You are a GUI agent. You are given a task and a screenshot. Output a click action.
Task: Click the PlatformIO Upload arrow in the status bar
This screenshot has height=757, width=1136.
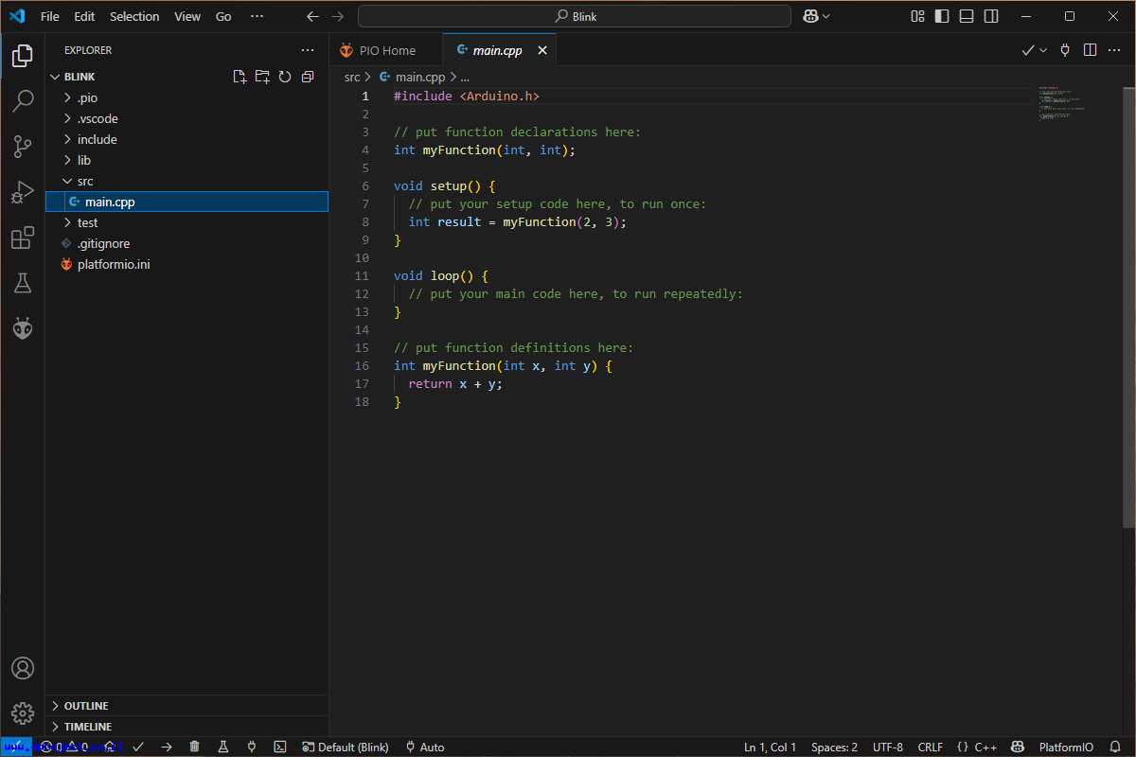[x=167, y=748]
